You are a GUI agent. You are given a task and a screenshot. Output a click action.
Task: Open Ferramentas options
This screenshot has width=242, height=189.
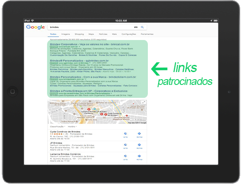click(147, 34)
